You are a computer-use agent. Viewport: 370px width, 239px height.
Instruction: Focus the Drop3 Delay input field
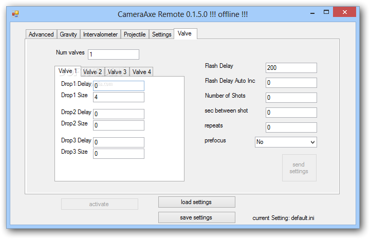[119, 142]
